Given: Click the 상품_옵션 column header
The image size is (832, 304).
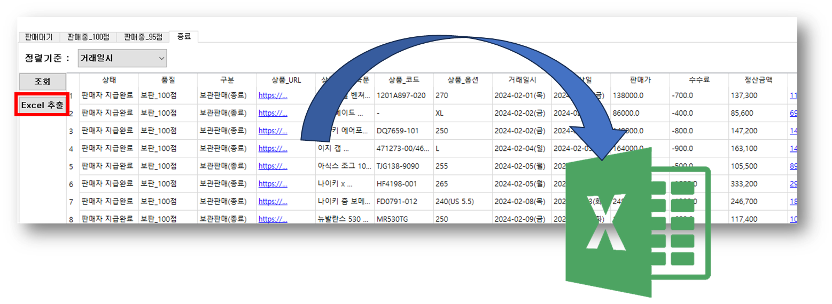Looking at the screenshot, I should pos(463,80).
